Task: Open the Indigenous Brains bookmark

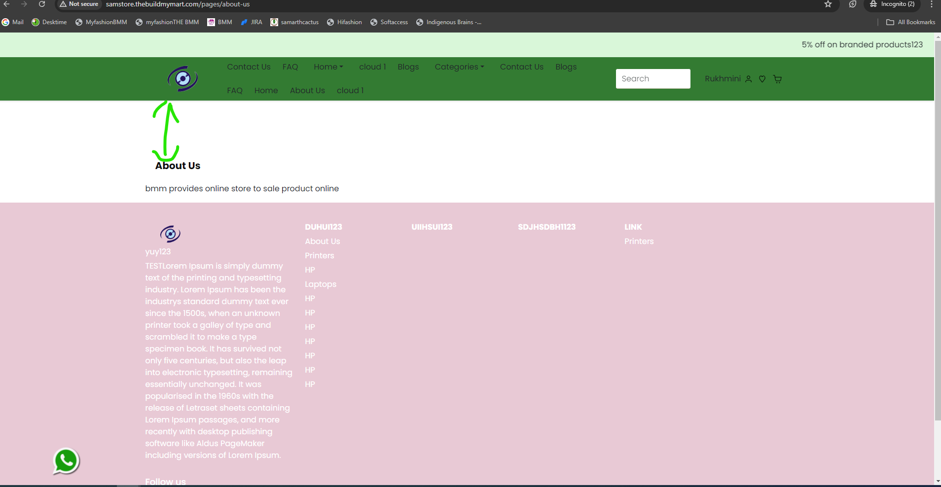Action: (x=449, y=22)
